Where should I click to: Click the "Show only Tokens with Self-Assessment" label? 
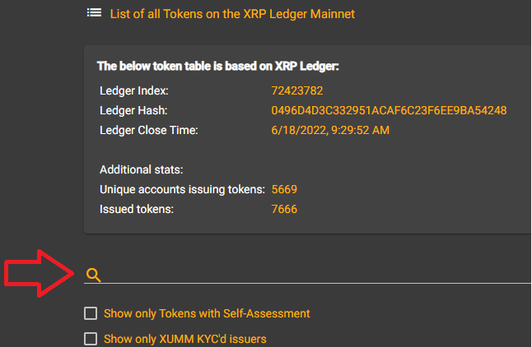pyautogui.click(x=207, y=313)
